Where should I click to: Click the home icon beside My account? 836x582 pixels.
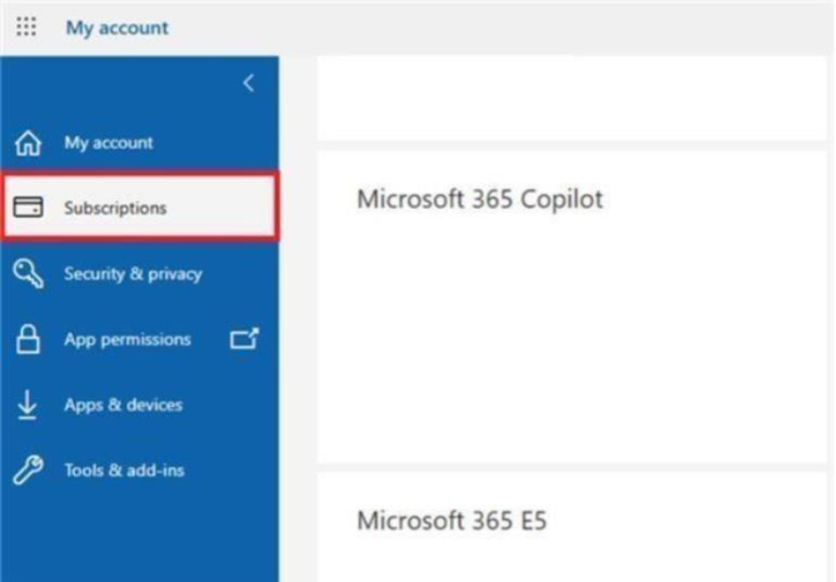(28, 143)
